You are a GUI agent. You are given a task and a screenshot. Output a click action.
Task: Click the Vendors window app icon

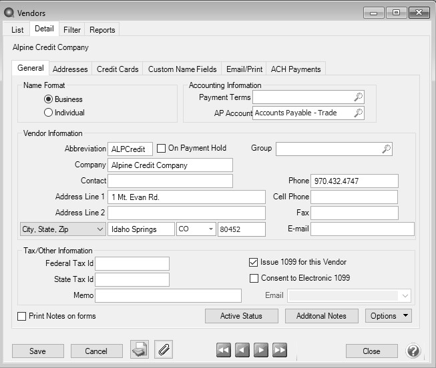point(9,13)
